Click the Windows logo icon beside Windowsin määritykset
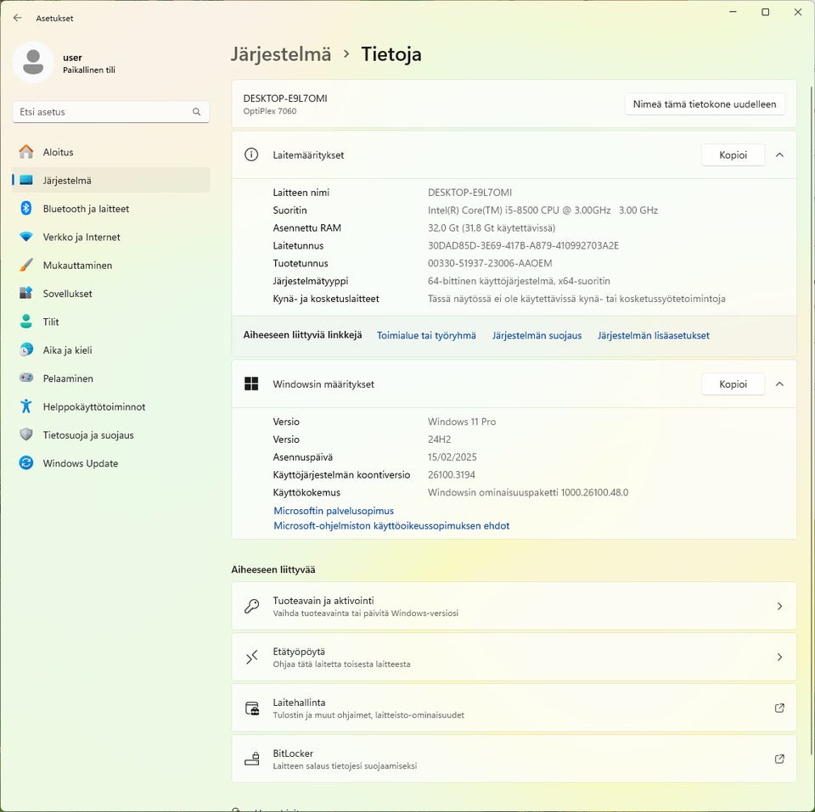The height and width of the screenshot is (812, 815). click(251, 384)
